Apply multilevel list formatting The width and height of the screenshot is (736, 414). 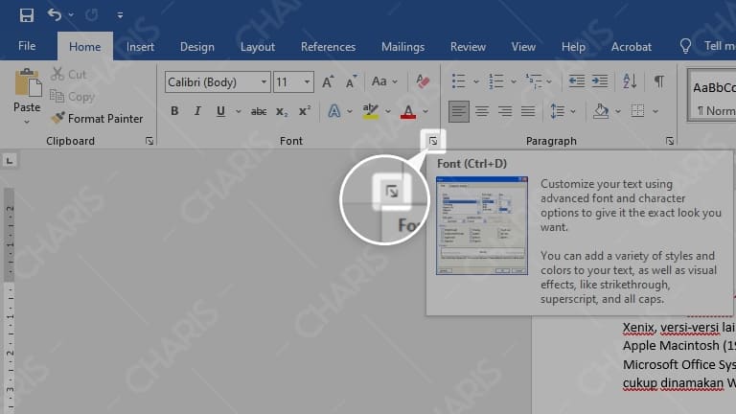(x=533, y=81)
